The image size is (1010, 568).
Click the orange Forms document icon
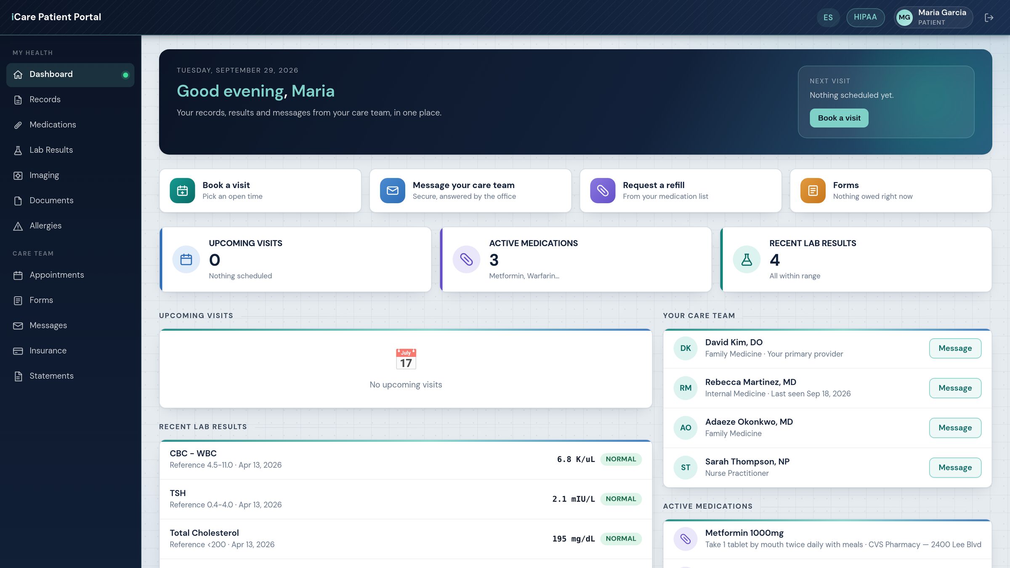tap(813, 191)
